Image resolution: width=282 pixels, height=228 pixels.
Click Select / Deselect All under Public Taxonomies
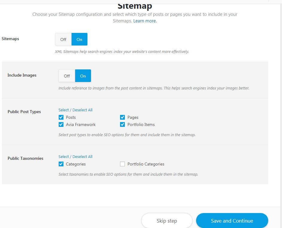point(75,156)
